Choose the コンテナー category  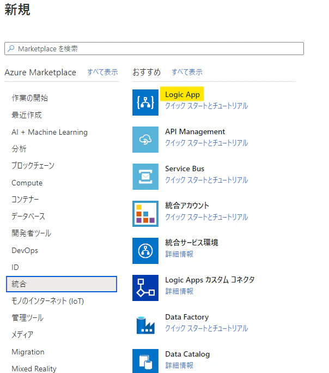click(25, 200)
